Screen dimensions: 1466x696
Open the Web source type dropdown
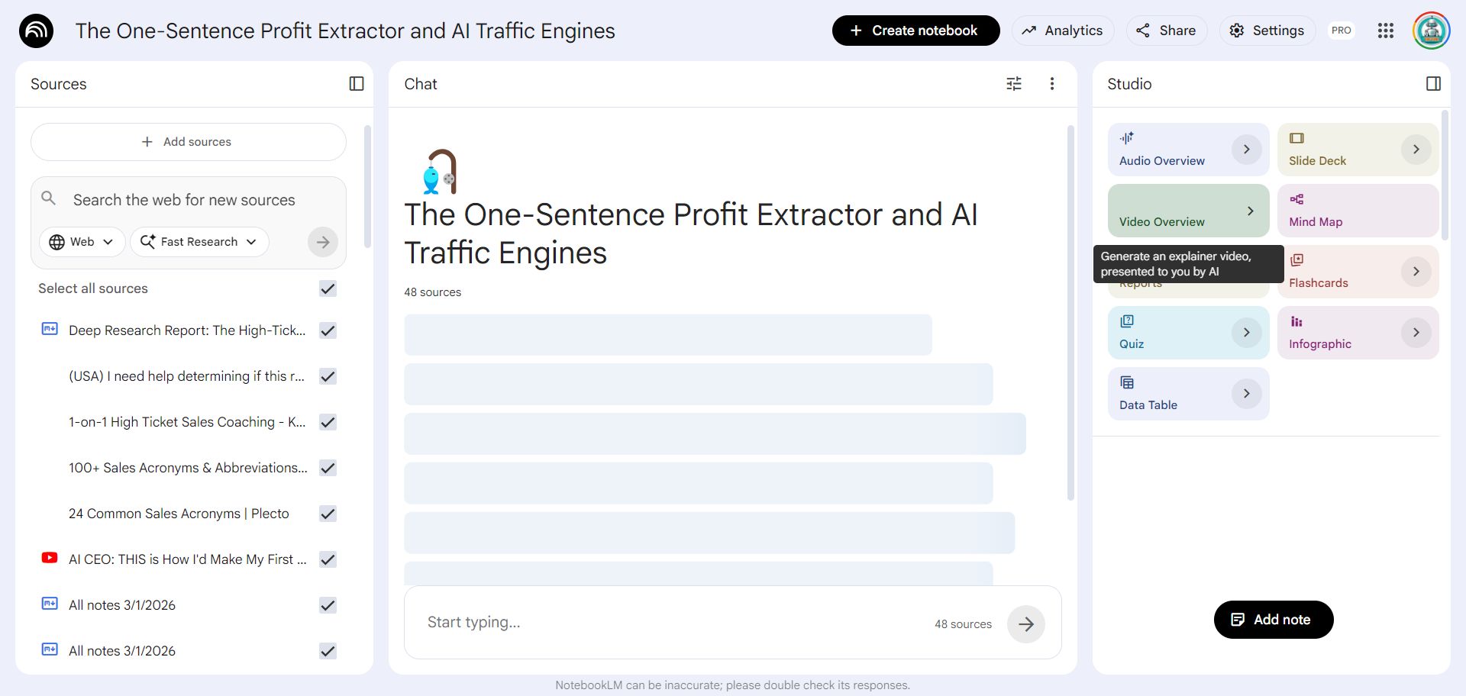coord(82,242)
